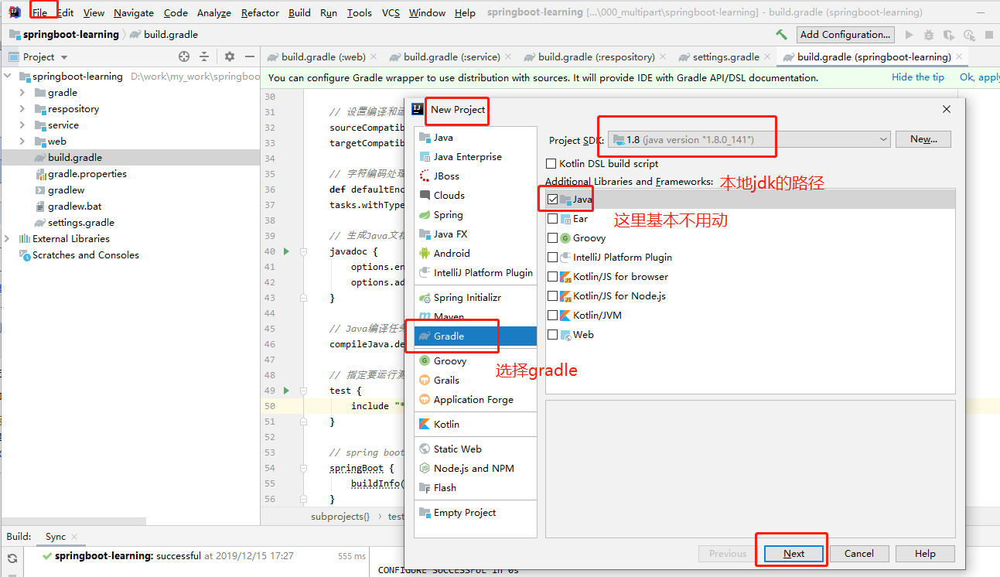Viewport: 1000px width, 577px height.
Task: Select Grails project type
Action: [x=476, y=380]
